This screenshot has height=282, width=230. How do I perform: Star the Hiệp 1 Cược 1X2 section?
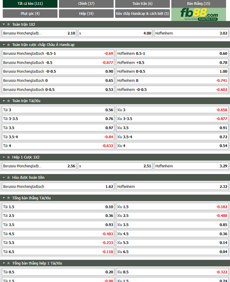point(9,157)
